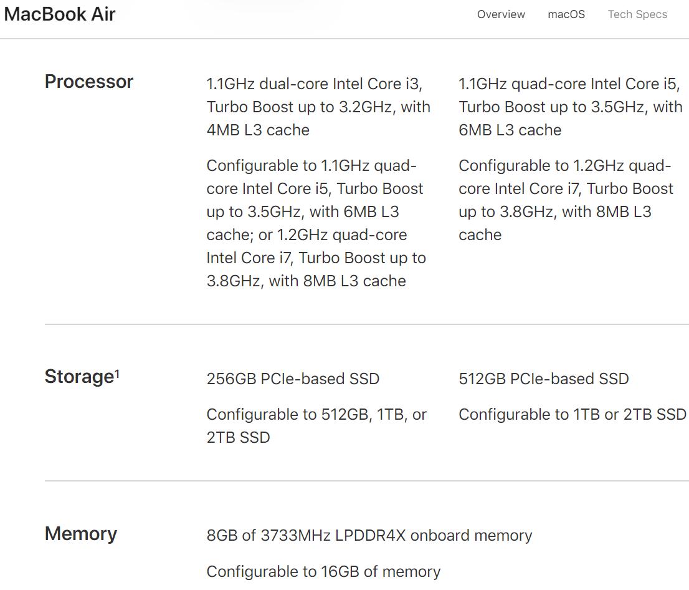Select the Tech Specs tab
Screen dimensions: 689x590
[x=637, y=14]
